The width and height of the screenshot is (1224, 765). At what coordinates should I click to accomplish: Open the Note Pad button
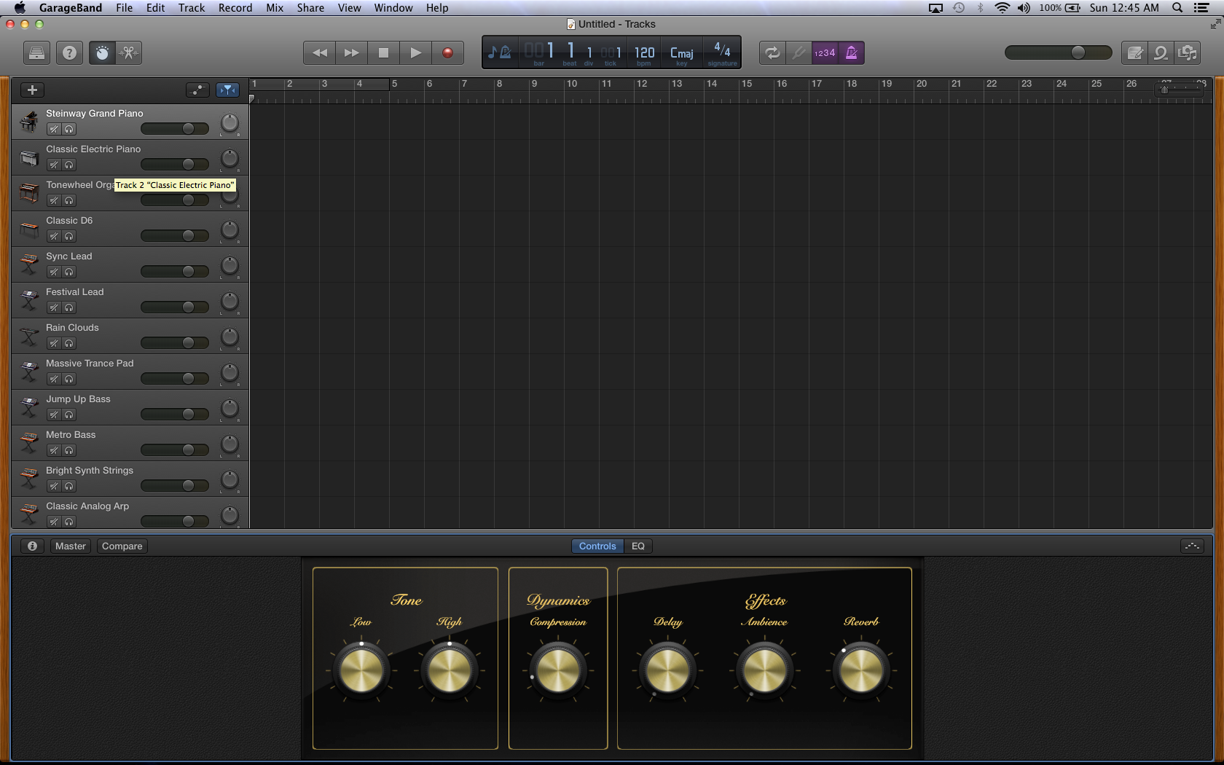pos(1134,52)
